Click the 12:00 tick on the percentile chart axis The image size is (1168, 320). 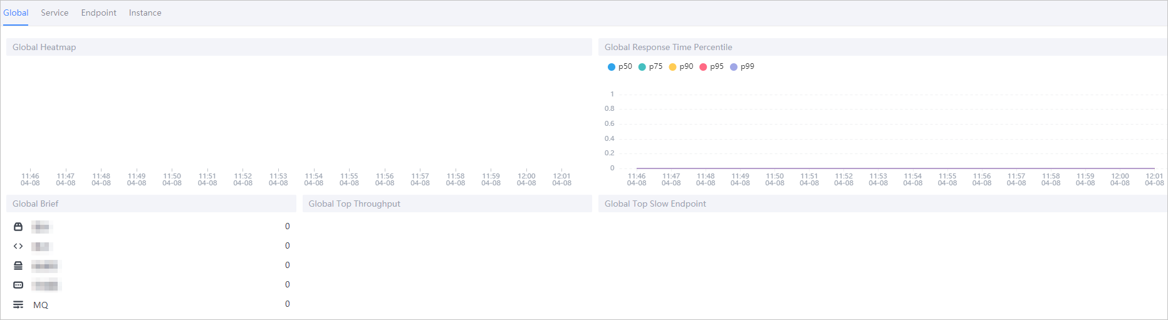[1120, 179]
